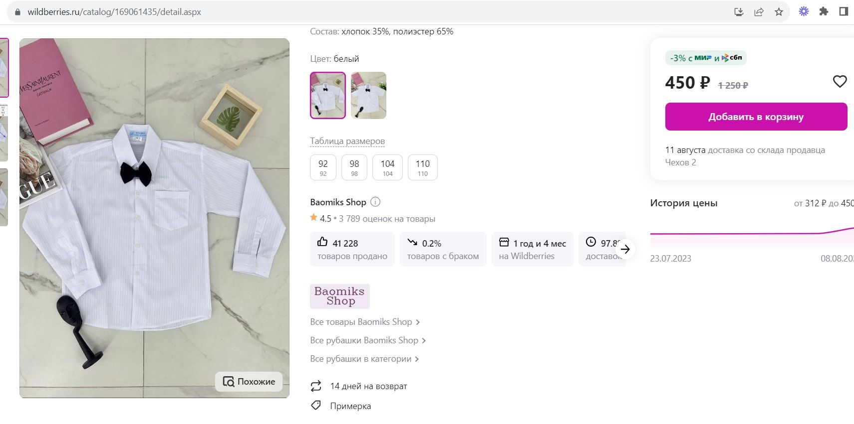The width and height of the screenshot is (854, 424).
Task: Click the address bar URL
Action: pos(114,12)
